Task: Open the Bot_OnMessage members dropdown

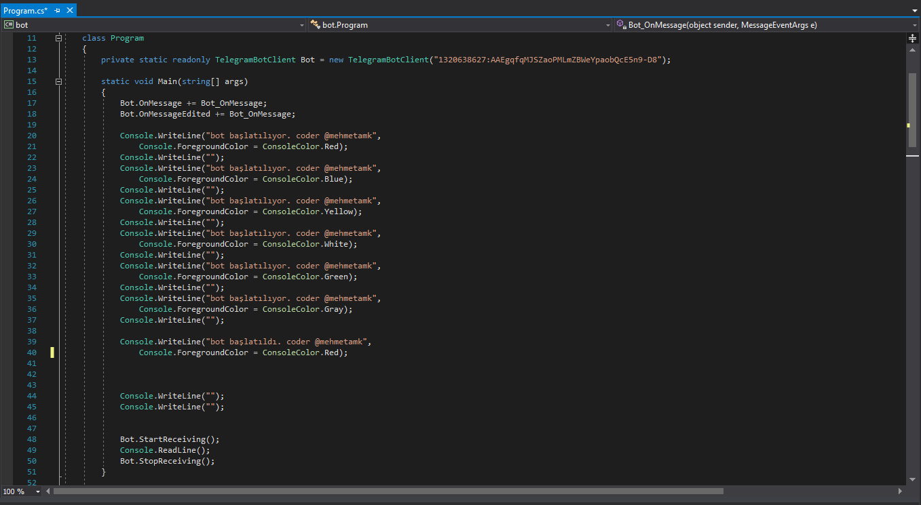Action: 915,25
